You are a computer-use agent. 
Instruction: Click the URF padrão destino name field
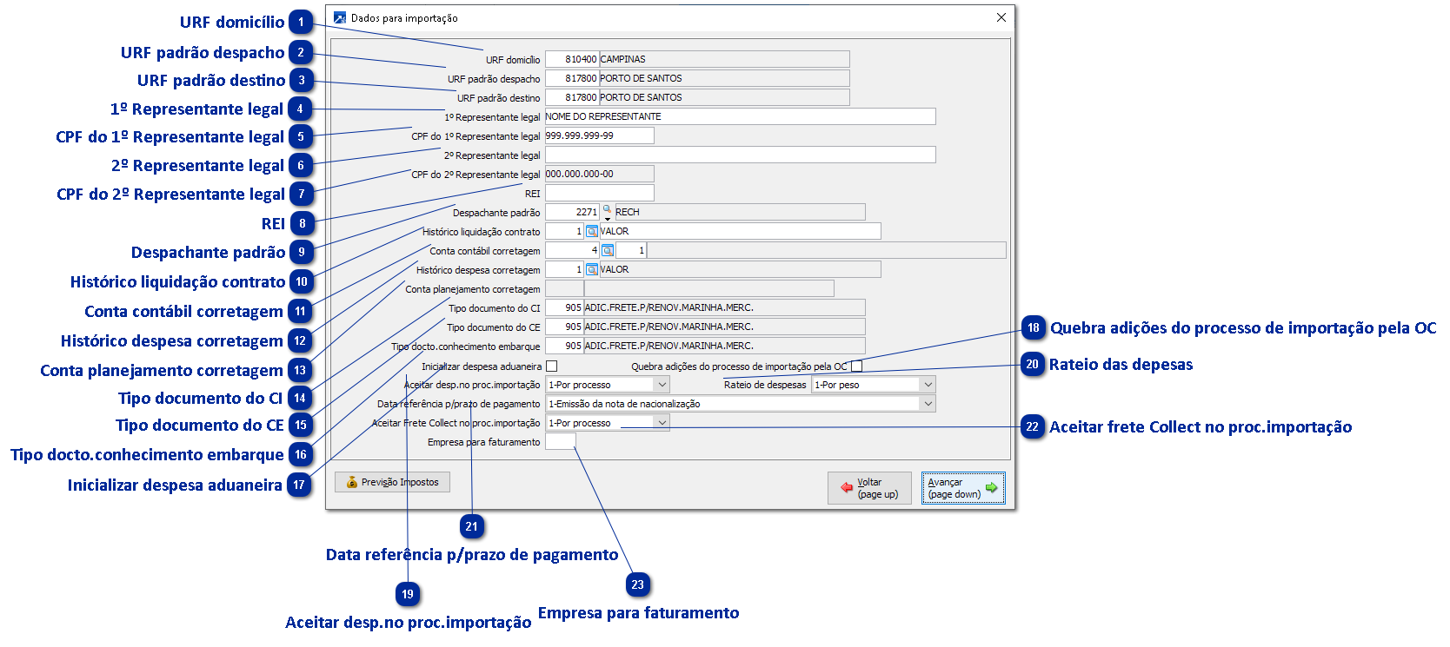pos(724,97)
